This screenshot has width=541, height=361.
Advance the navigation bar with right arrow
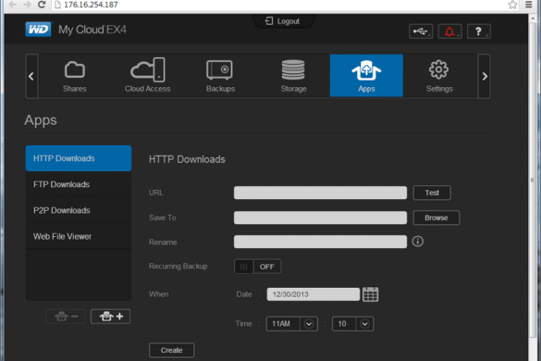pos(484,76)
